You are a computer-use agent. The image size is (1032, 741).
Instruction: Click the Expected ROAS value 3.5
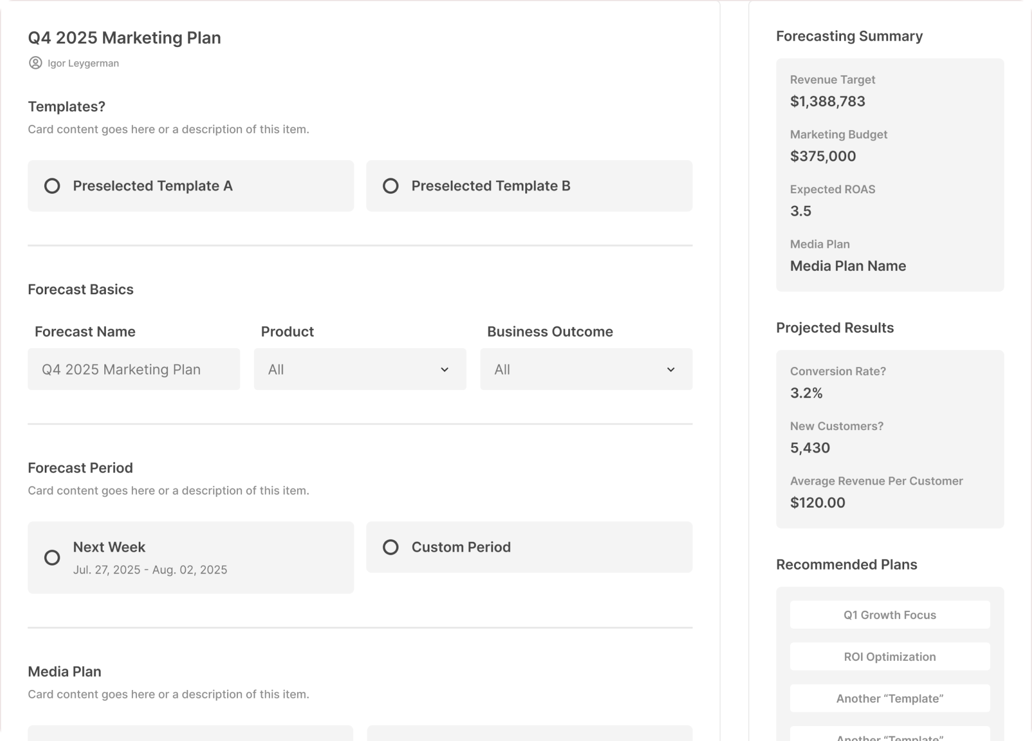(x=800, y=211)
